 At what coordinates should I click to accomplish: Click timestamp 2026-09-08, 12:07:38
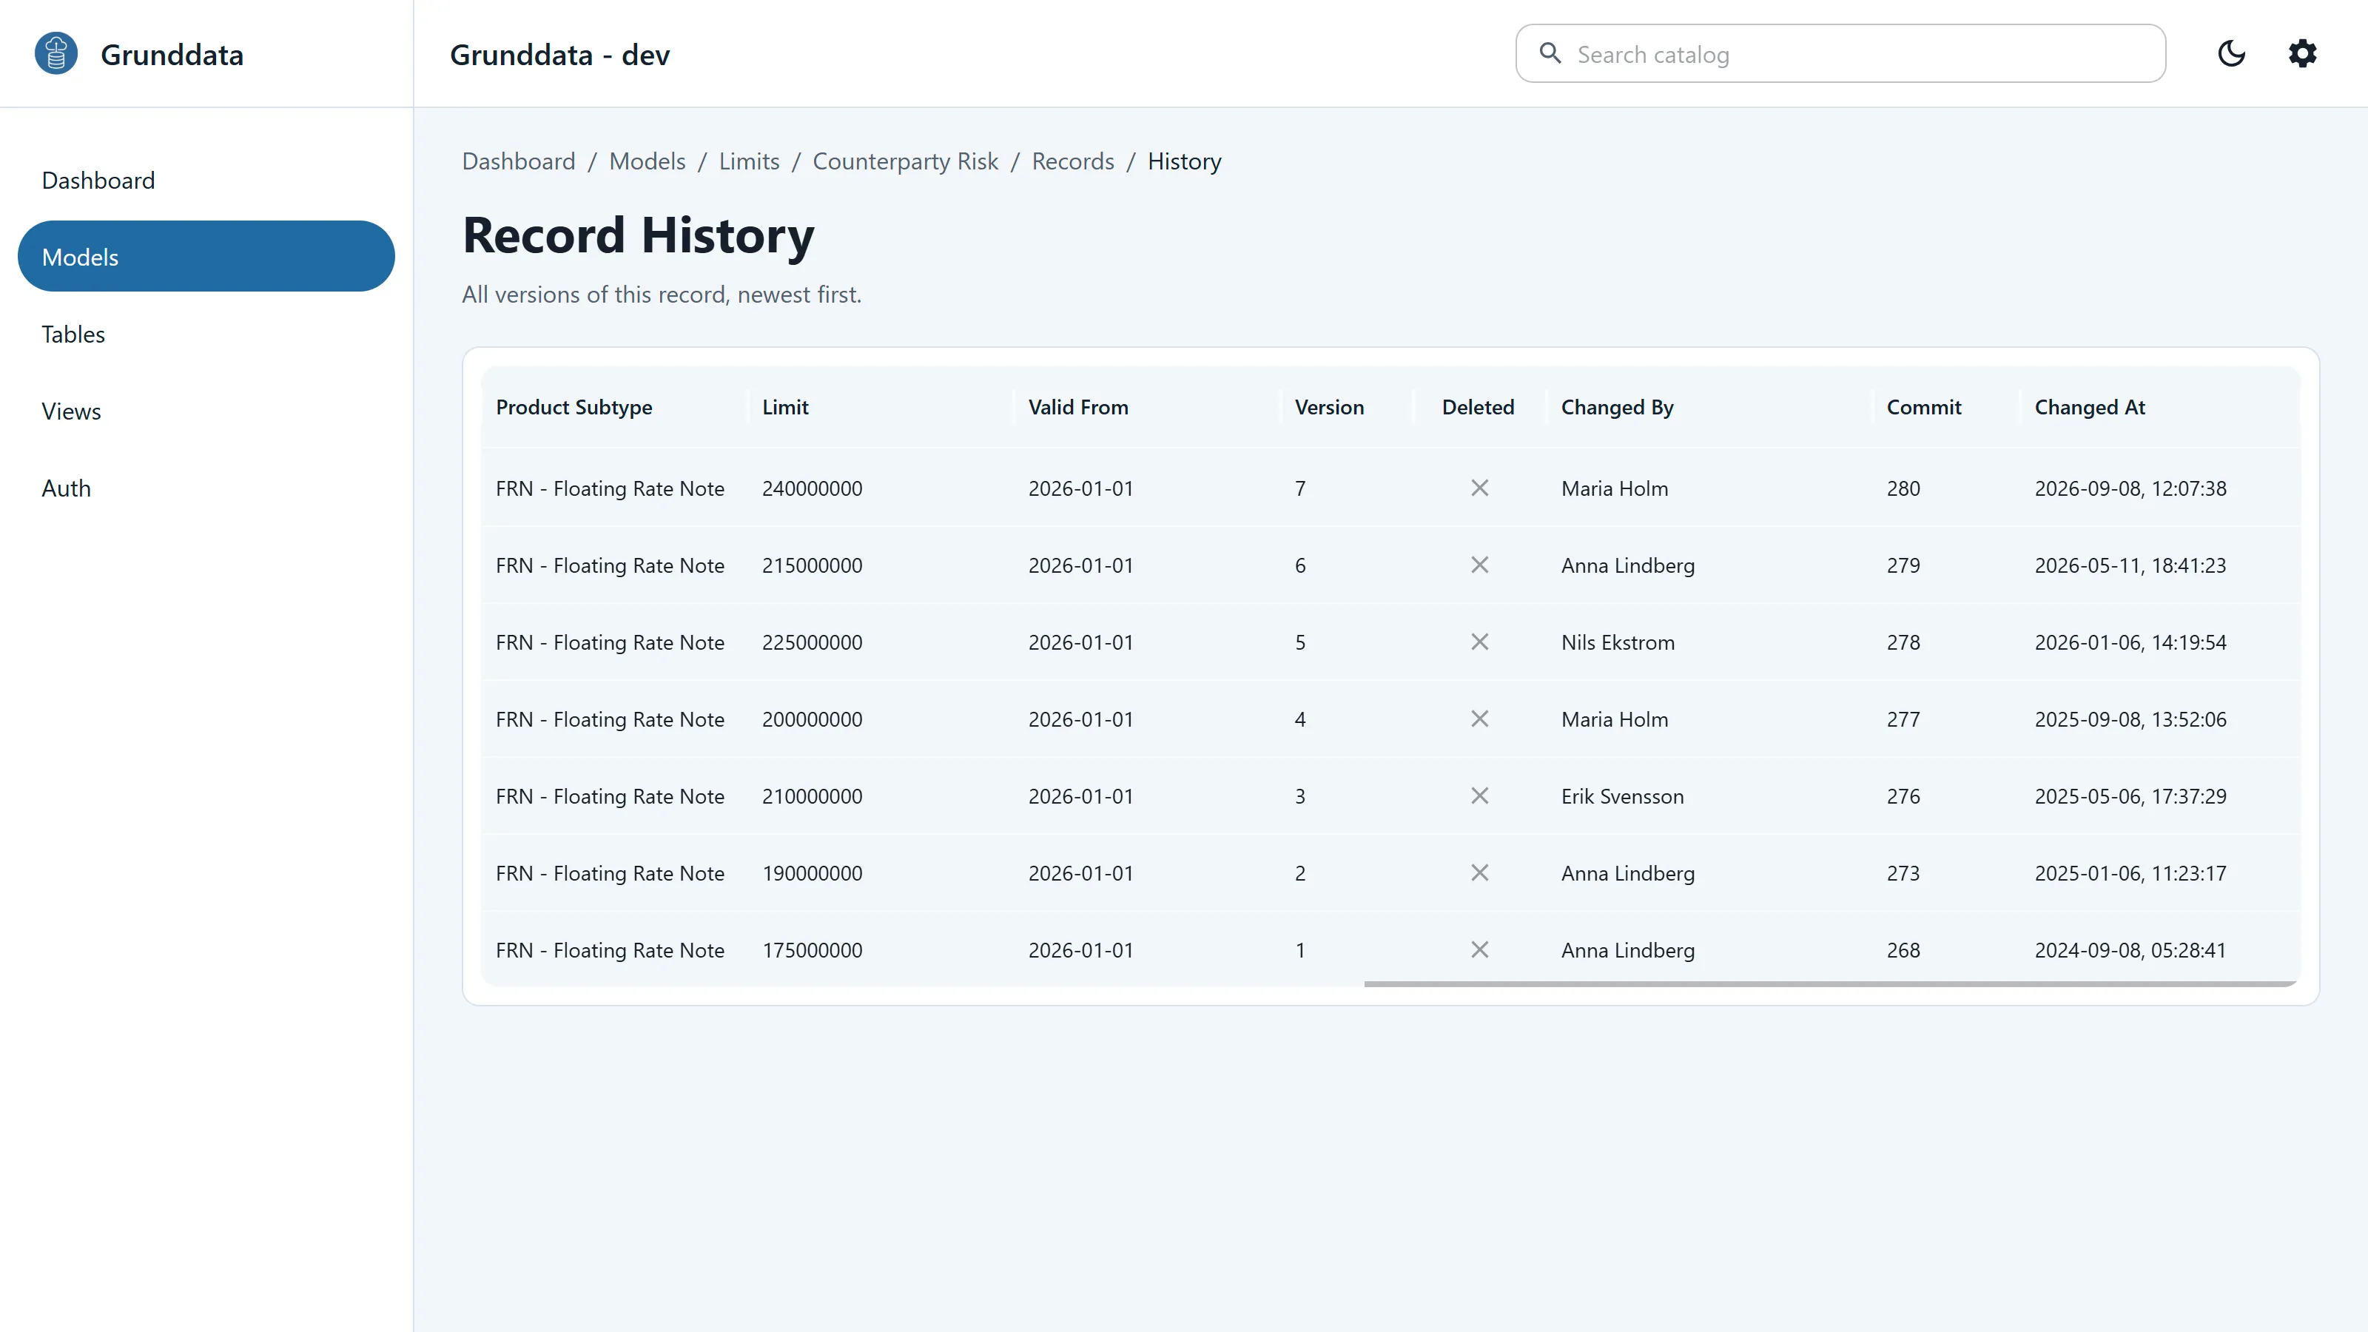pos(2130,488)
